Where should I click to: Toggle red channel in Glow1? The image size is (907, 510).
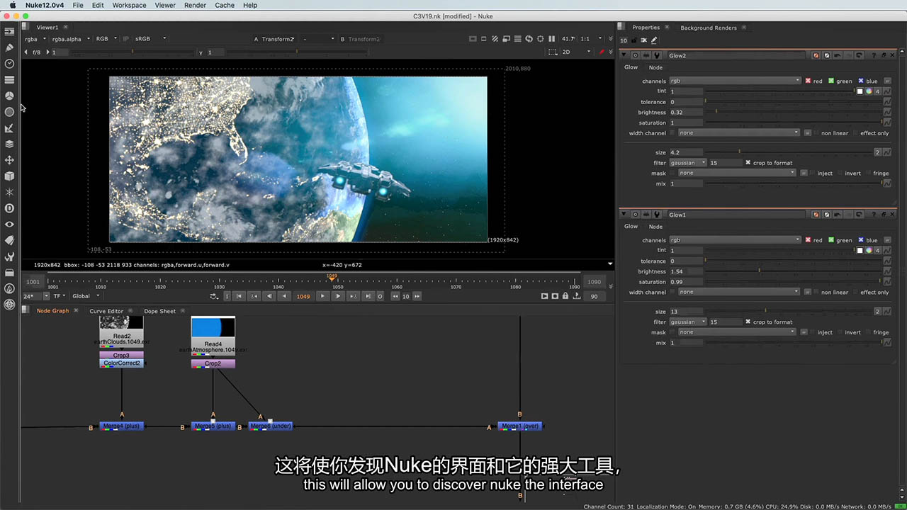[x=808, y=240]
